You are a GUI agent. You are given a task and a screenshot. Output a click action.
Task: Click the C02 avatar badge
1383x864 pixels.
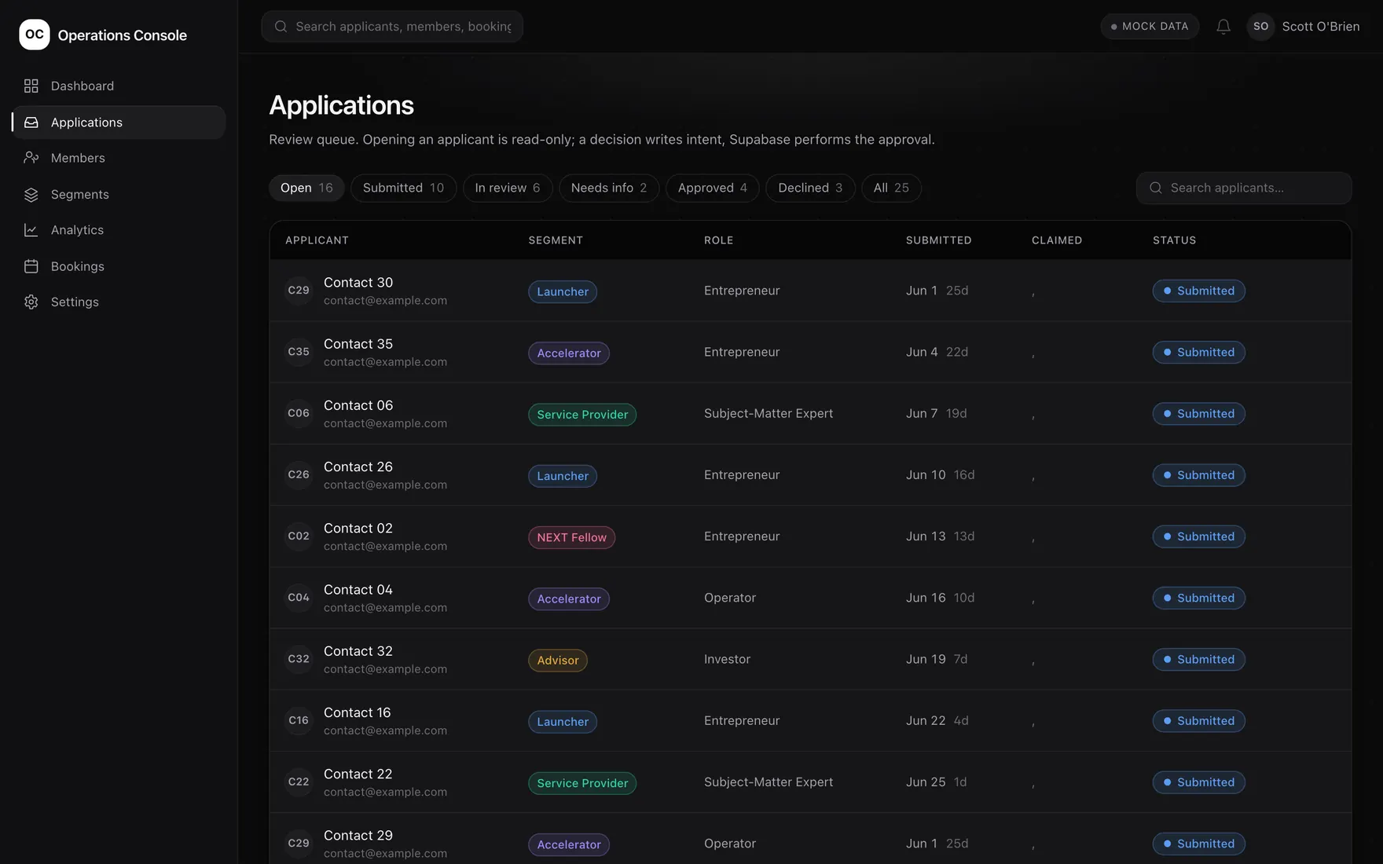299,536
